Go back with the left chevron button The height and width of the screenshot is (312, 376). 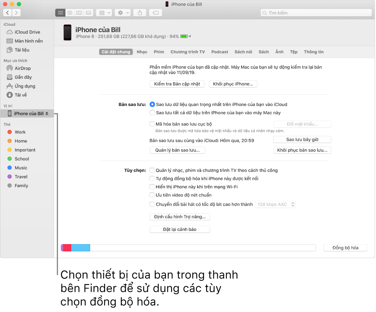click(x=7, y=13)
